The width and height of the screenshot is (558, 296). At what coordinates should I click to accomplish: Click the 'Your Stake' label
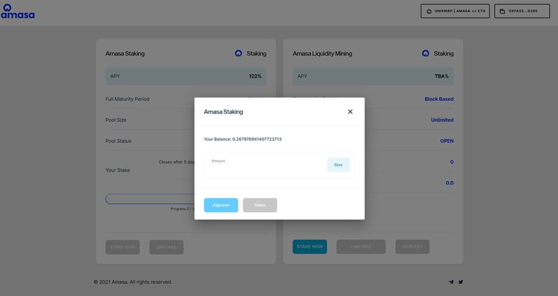pyautogui.click(x=118, y=170)
